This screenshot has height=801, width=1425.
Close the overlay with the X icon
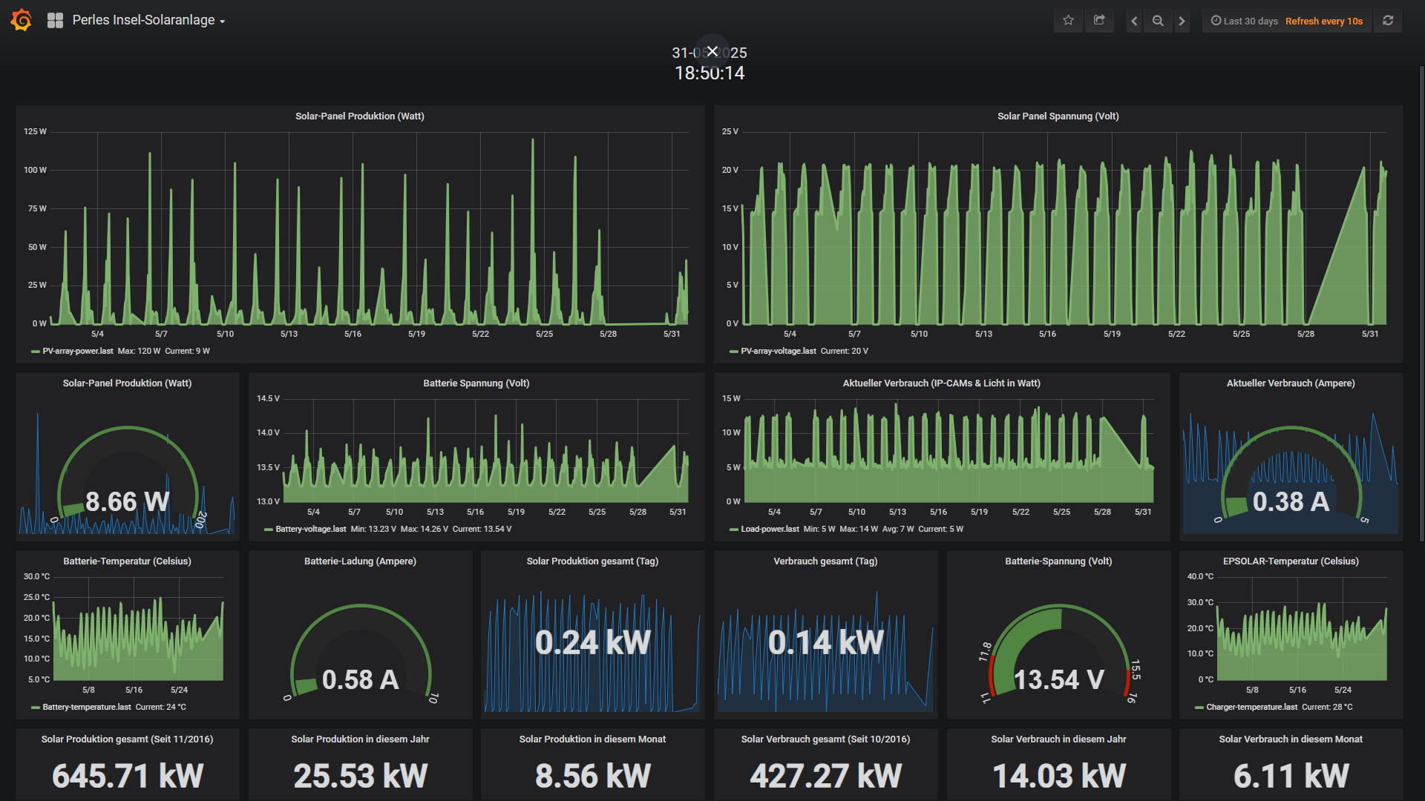712,51
